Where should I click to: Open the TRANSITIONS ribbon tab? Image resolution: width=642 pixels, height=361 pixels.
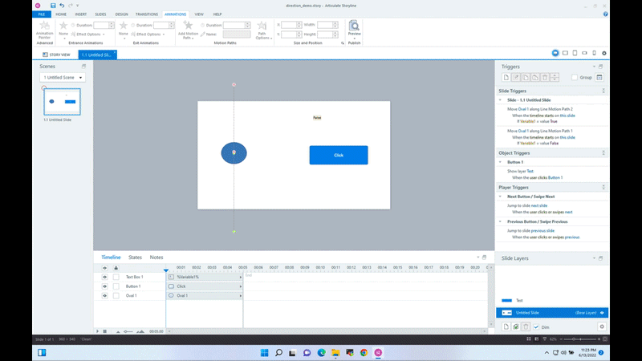(147, 14)
